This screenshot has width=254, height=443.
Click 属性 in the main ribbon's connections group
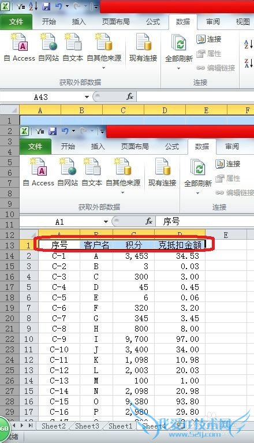click(x=209, y=53)
